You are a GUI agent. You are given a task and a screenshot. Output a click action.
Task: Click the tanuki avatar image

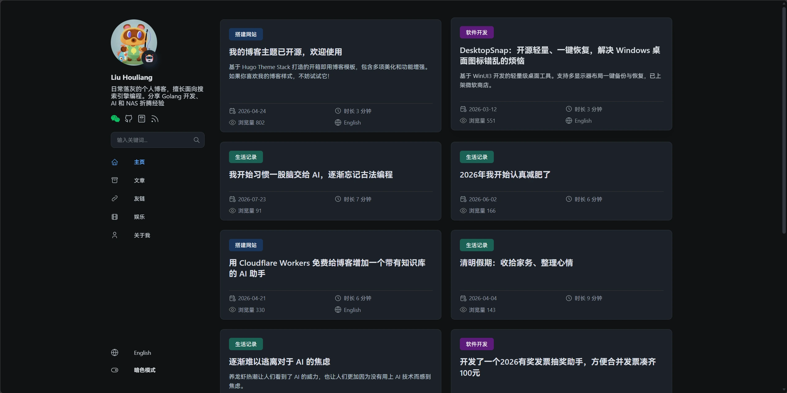pyautogui.click(x=134, y=43)
